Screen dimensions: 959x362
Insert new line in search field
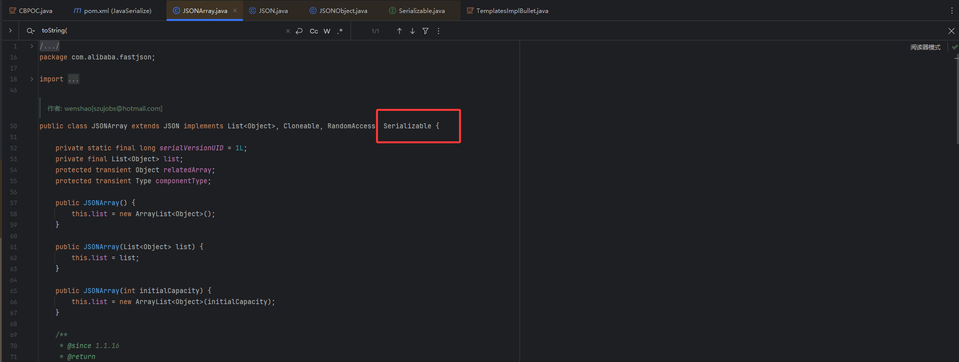point(299,31)
